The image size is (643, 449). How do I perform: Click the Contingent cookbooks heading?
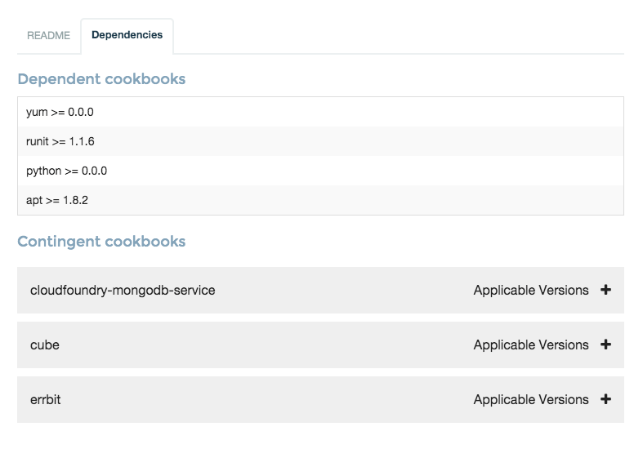point(101,242)
